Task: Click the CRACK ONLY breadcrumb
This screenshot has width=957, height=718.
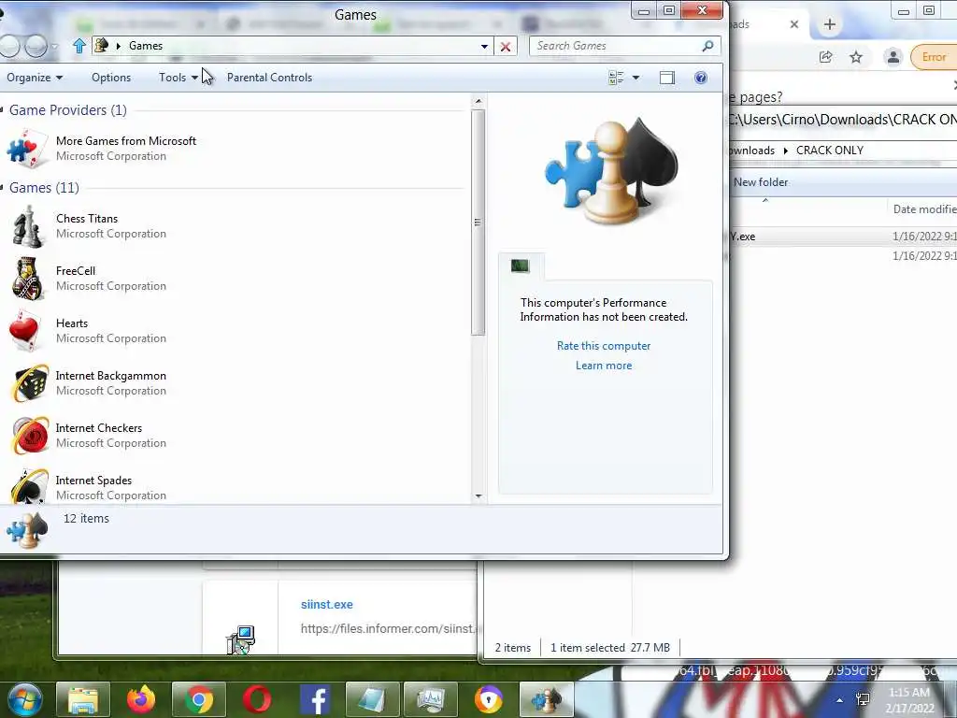Action: click(830, 151)
